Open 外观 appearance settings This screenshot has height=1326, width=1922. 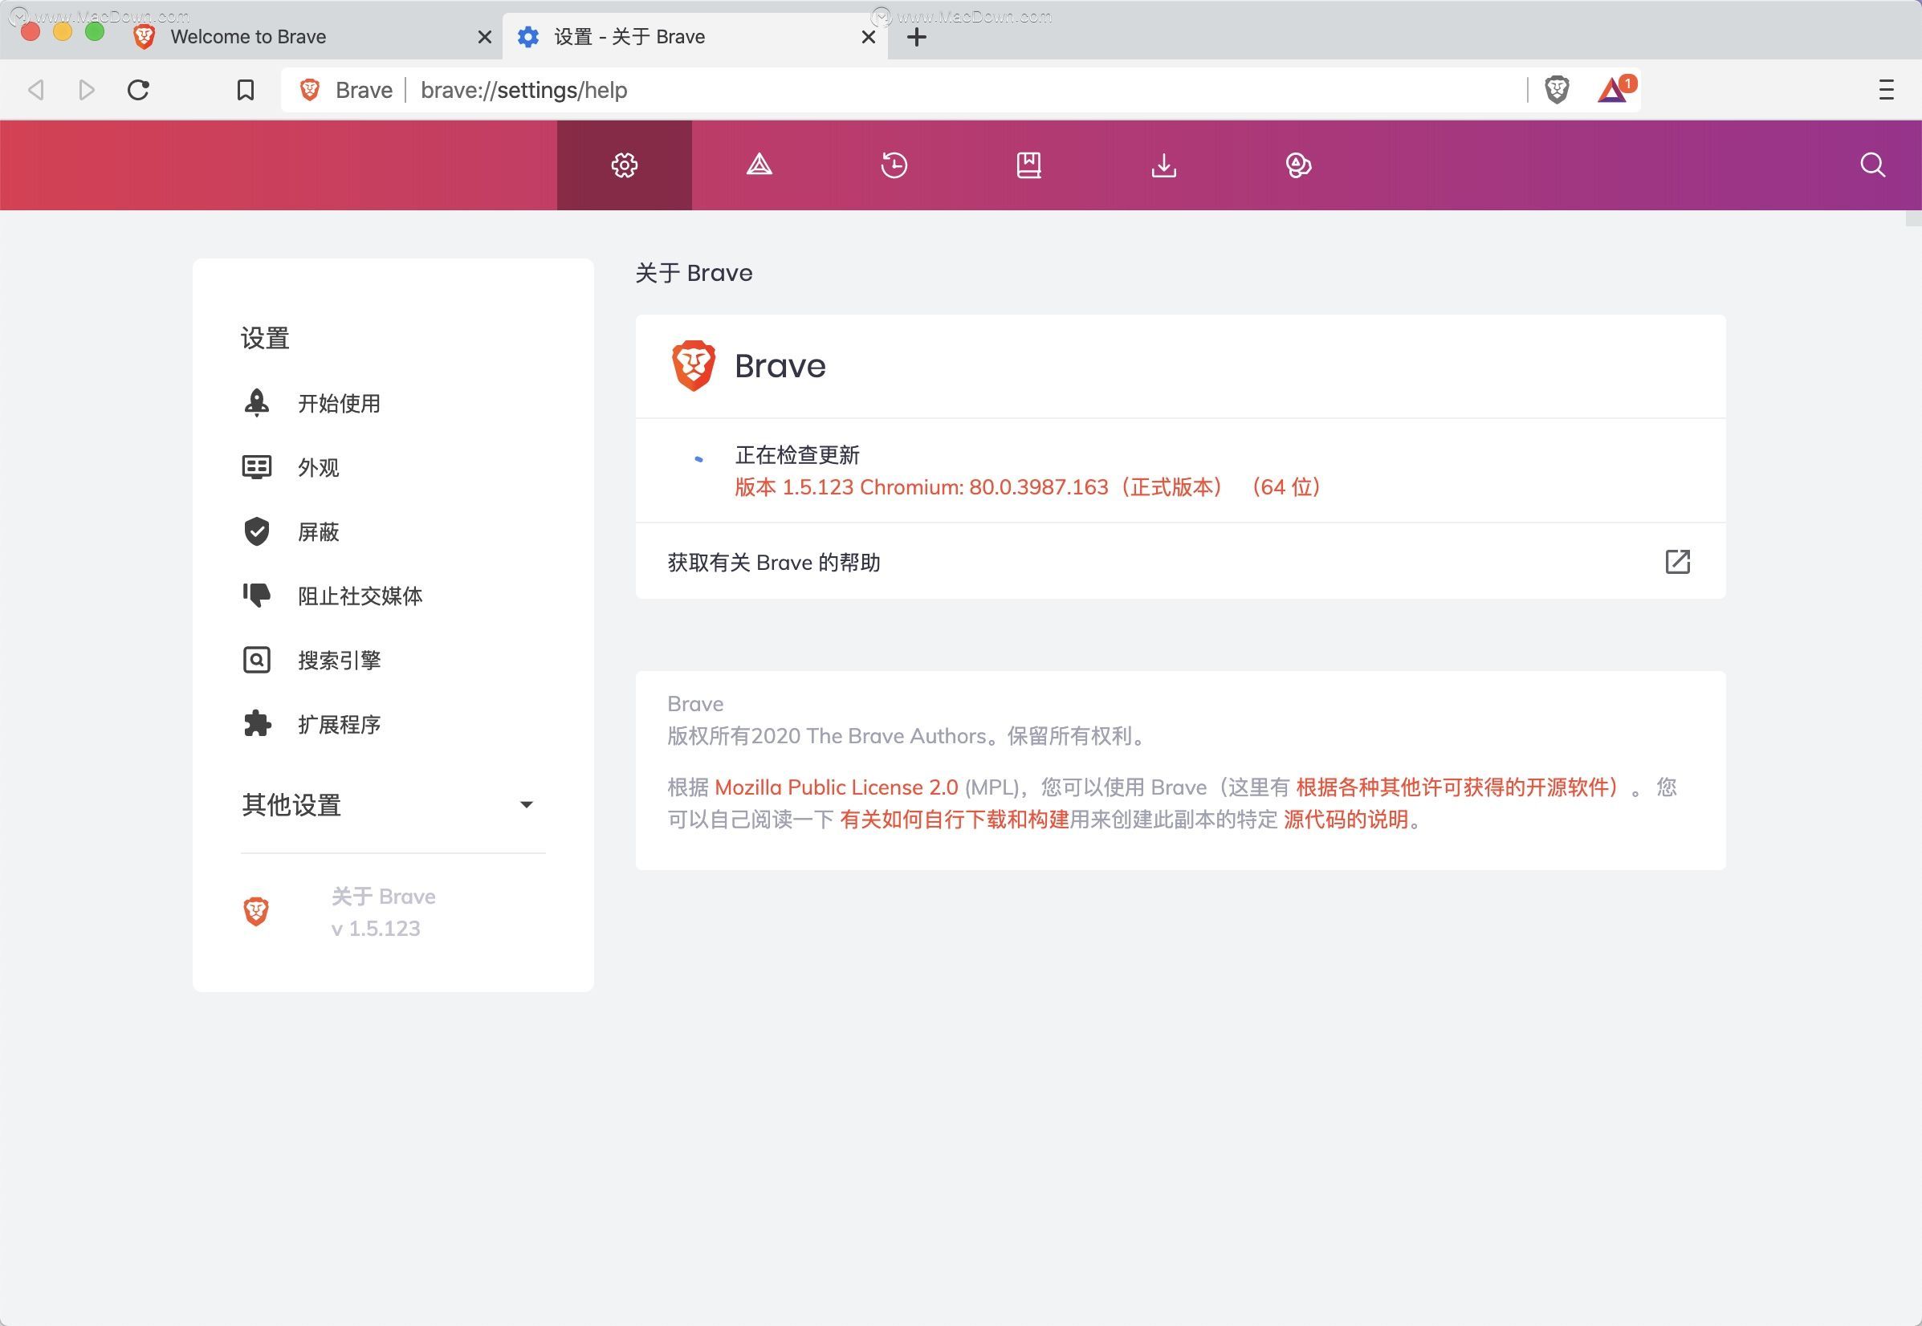[318, 468]
